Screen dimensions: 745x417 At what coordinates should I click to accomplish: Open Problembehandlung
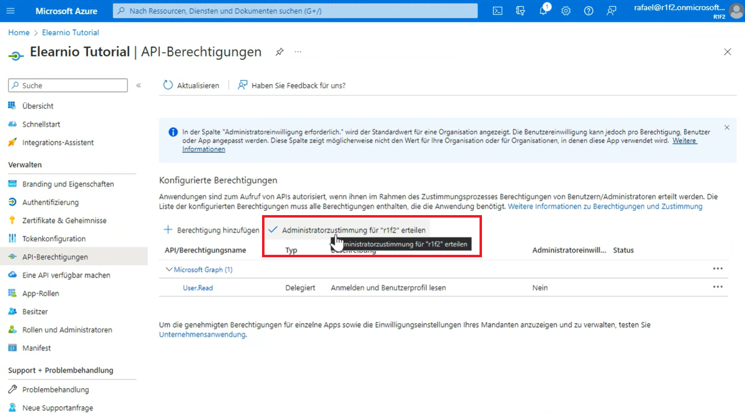tap(55, 390)
